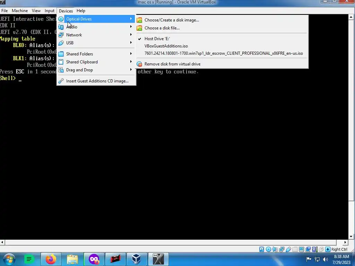Viewport: 355px width, 266px height.
Task: Click Remove disk from virtual drive
Action: pos(222,64)
